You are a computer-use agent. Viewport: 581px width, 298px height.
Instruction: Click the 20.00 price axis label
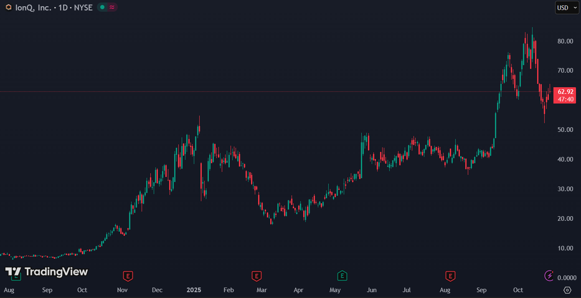[566, 219]
